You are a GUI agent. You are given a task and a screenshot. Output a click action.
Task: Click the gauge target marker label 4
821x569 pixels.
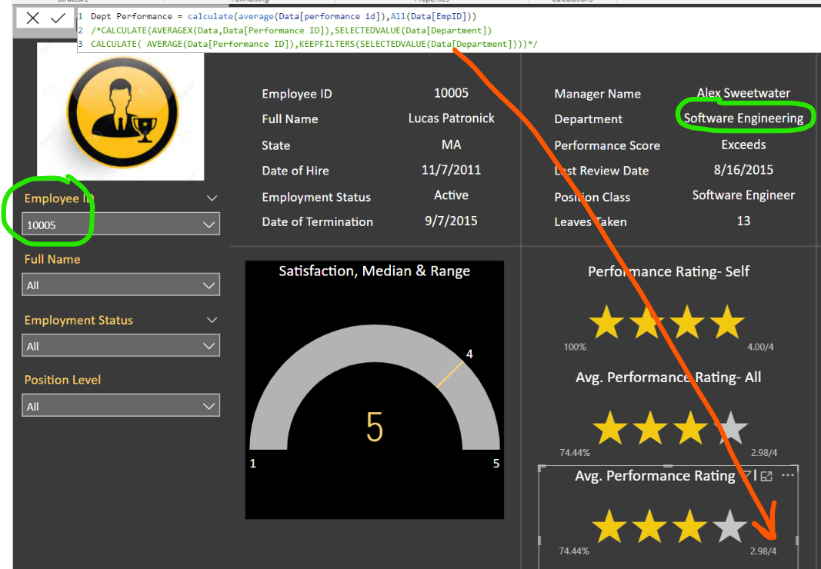pyautogui.click(x=469, y=354)
